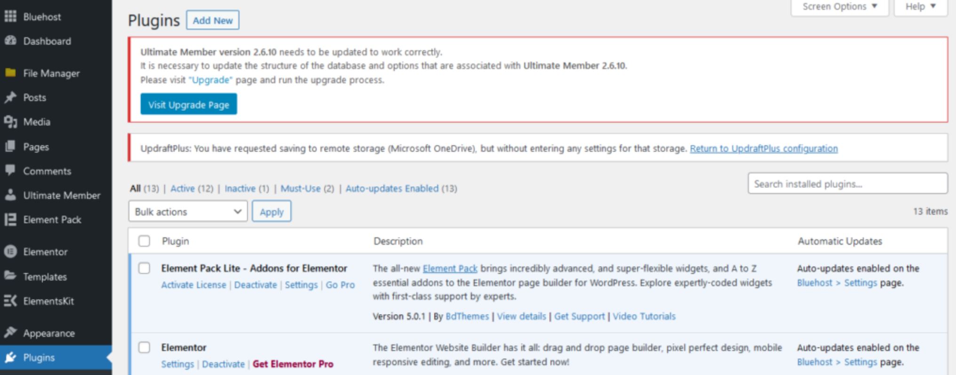Click the Bluehost grid icon in sidebar

coord(10,16)
